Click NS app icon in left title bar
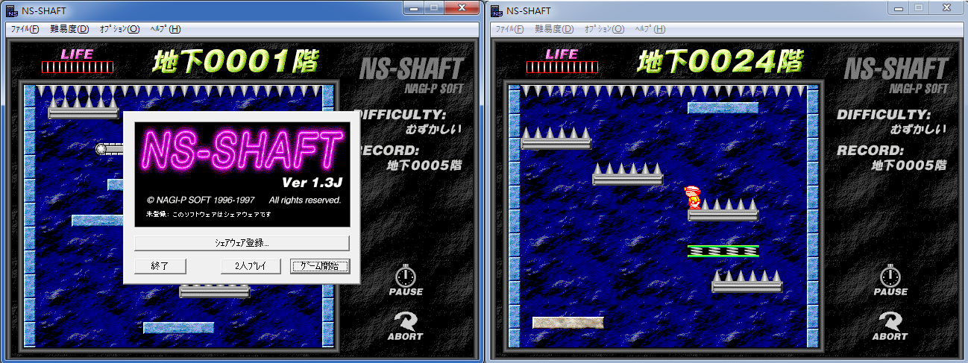Viewport: 968px width, 363px height. [x=13, y=10]
